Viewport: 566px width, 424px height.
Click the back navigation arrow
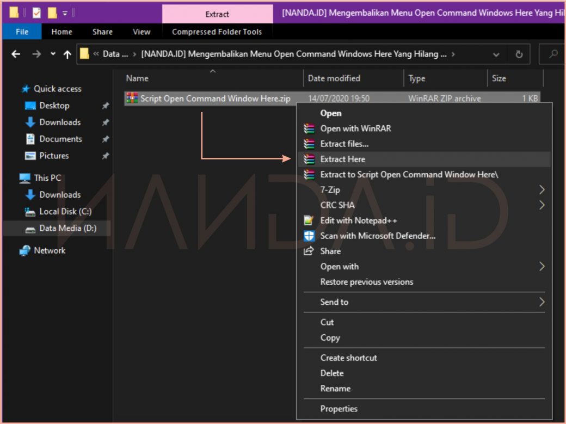16,54
